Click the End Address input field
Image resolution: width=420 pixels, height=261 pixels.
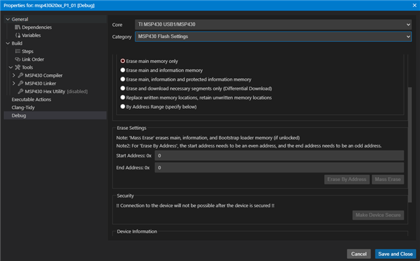280,168
